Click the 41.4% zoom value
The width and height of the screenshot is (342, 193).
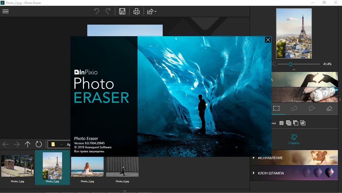[327, 64]
